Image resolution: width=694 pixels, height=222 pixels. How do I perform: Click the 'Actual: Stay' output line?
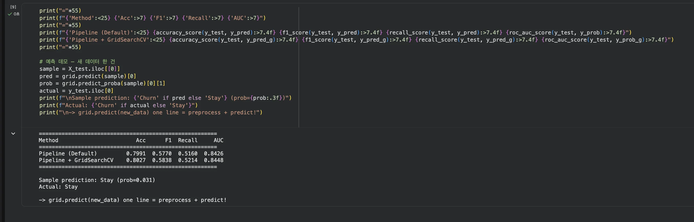coord(58,187)
